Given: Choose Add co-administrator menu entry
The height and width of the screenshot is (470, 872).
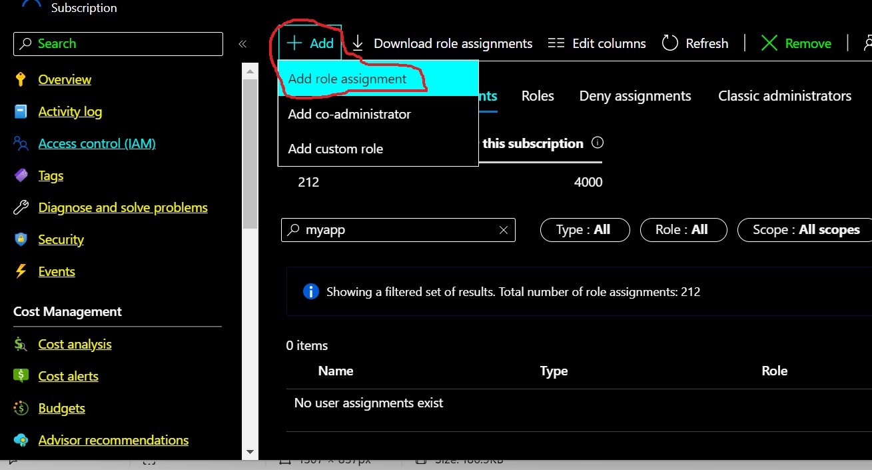Looking at the screenshot, I should pyautogui.click(x=378, y=114).
